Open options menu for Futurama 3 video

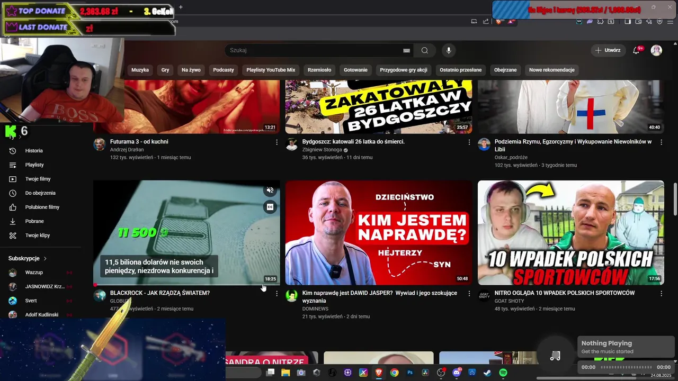(276, 142)
